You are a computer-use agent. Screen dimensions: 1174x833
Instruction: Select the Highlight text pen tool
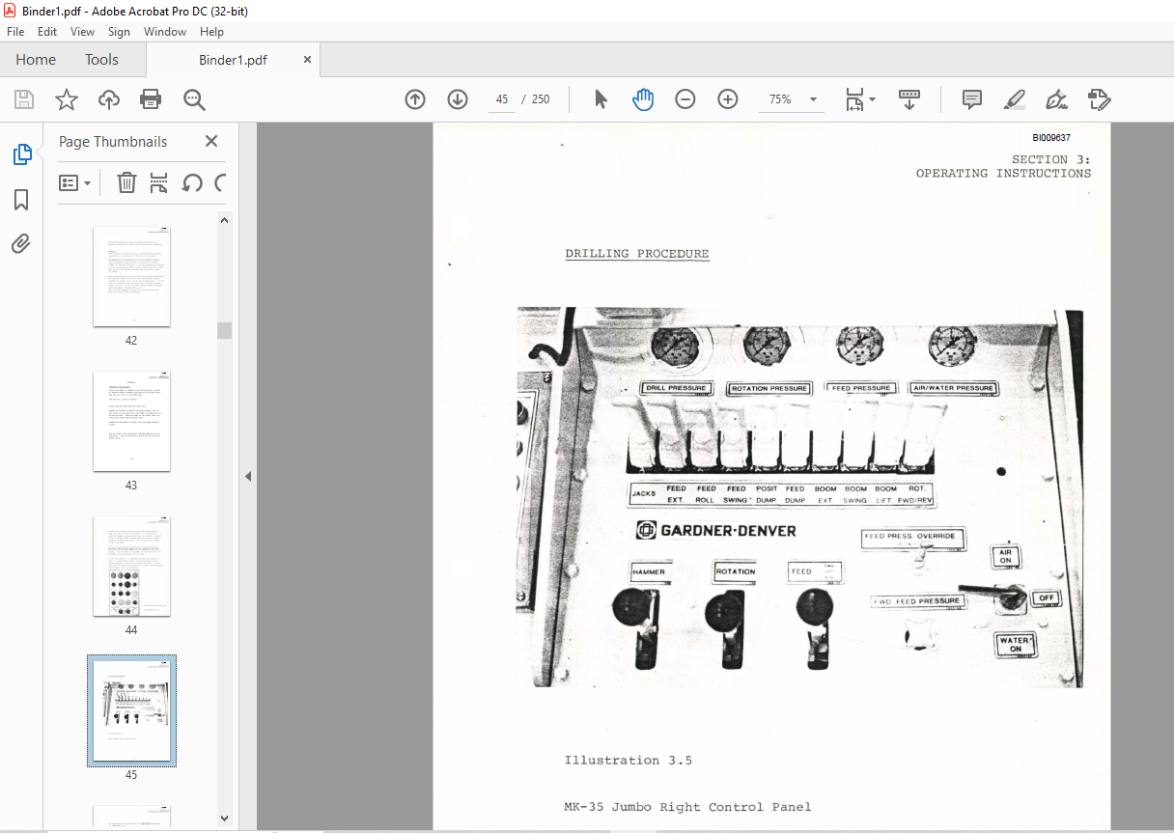click(x=1014, y=99)
